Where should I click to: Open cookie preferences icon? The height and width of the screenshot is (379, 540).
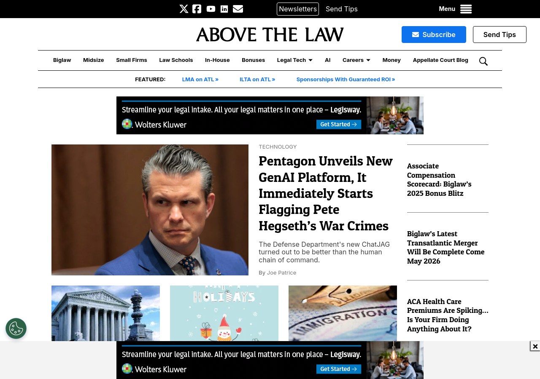coord(16,328)
